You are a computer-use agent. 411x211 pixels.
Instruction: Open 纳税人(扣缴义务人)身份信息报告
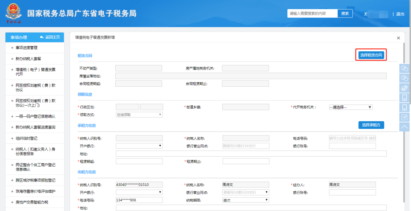[x=35, y=151]
